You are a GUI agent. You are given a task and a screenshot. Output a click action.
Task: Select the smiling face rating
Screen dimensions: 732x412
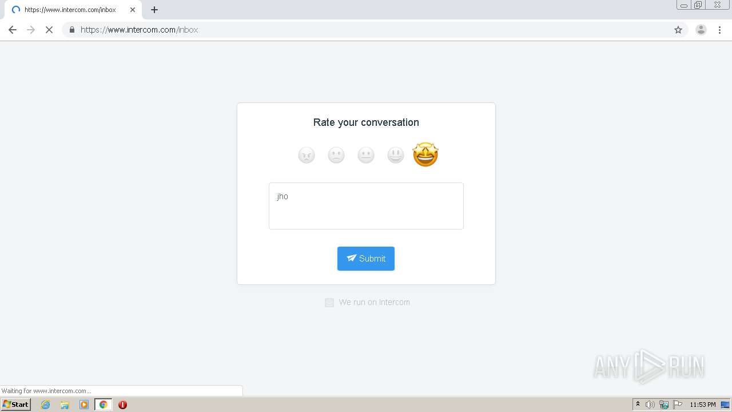coord(396,155)
